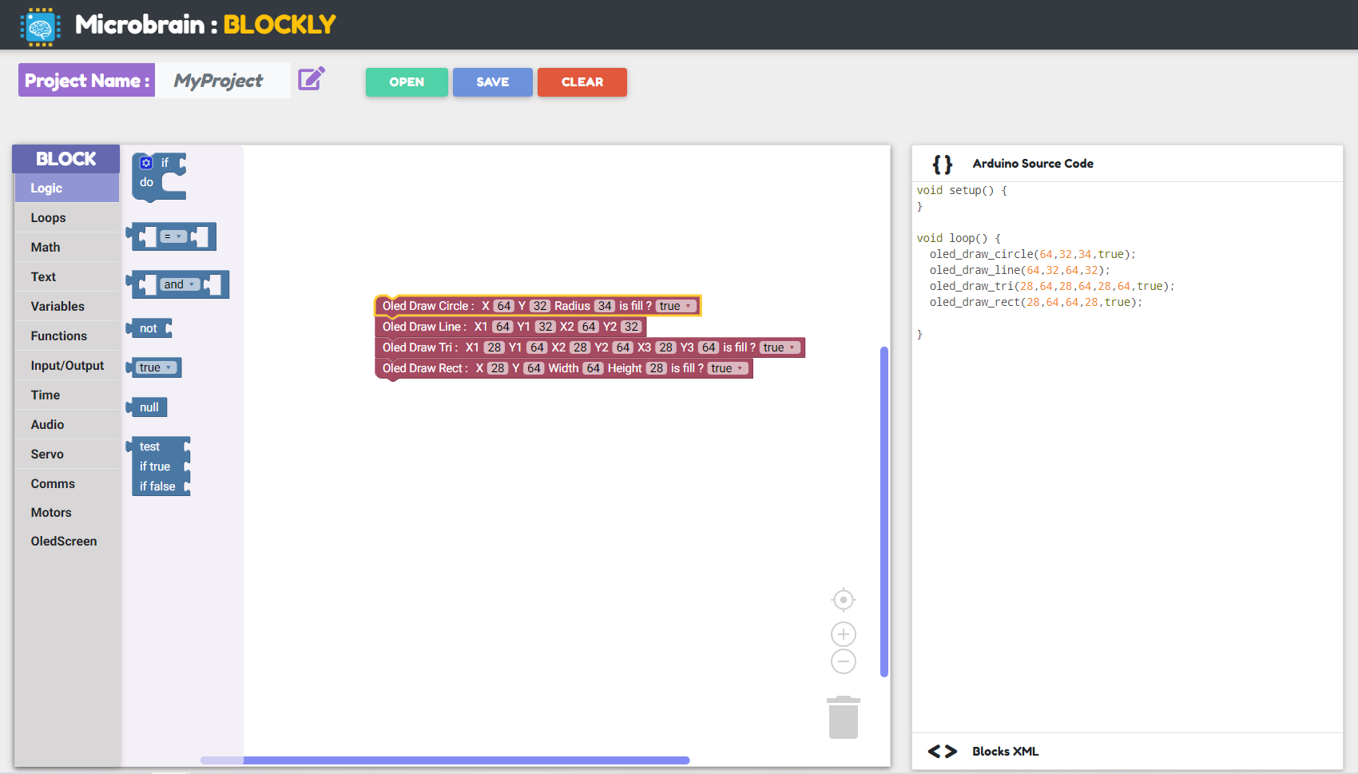Open the Oled Draw Circle fill dropdown
The width and height of the screenshot is (1358, 774).
click(x=676, y=306)
